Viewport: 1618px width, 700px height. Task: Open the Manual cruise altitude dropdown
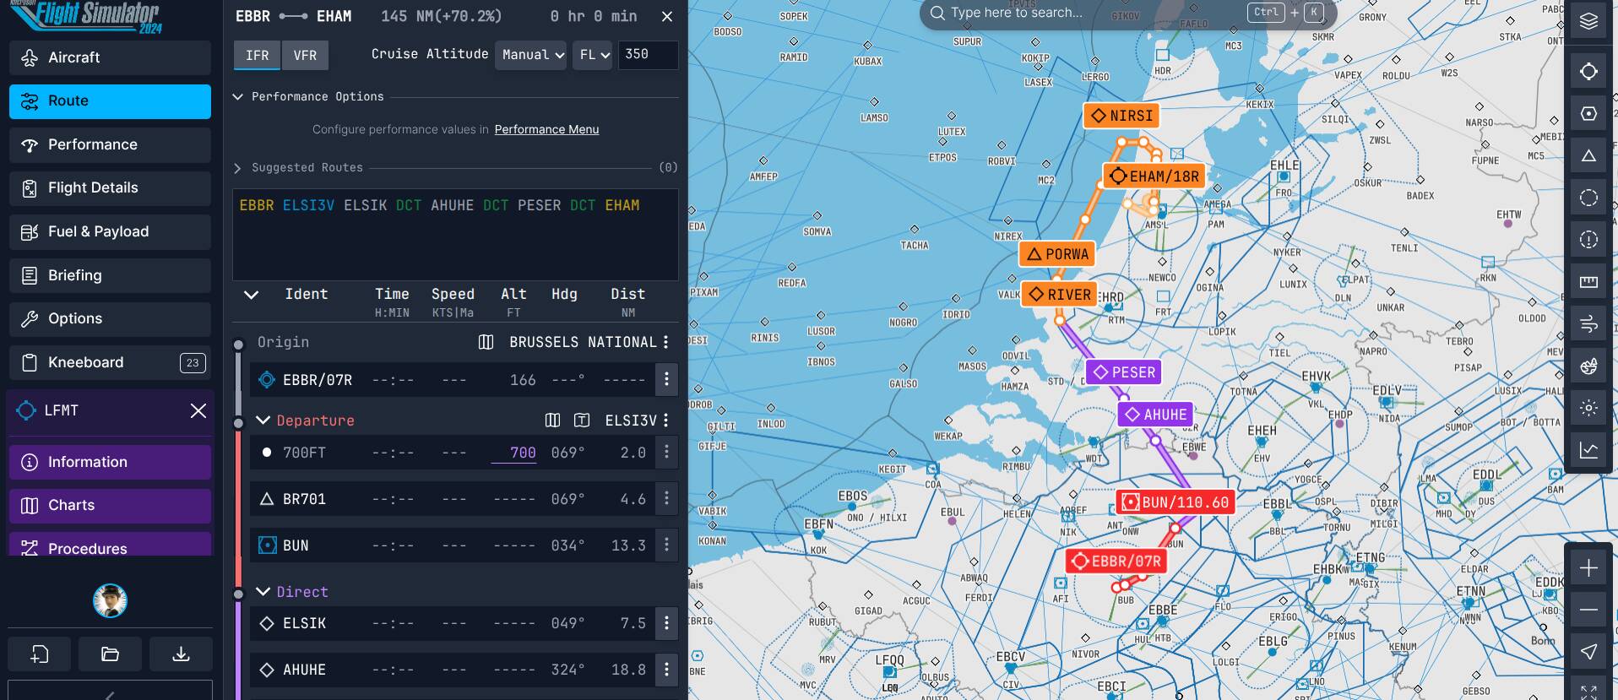tap(531, 55)
